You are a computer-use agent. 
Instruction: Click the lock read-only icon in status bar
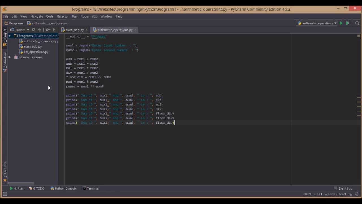point(351,194)
